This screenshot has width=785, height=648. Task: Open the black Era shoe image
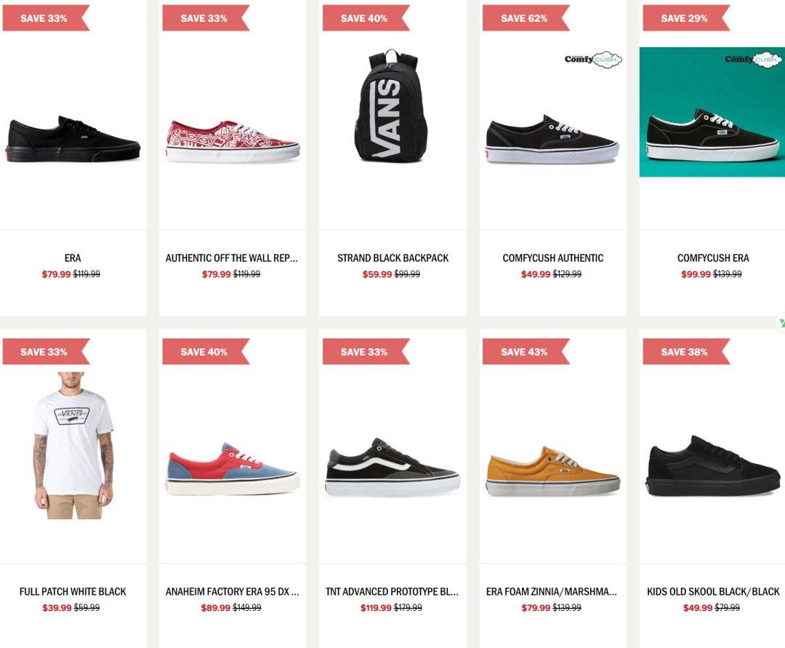coord(73,139)
